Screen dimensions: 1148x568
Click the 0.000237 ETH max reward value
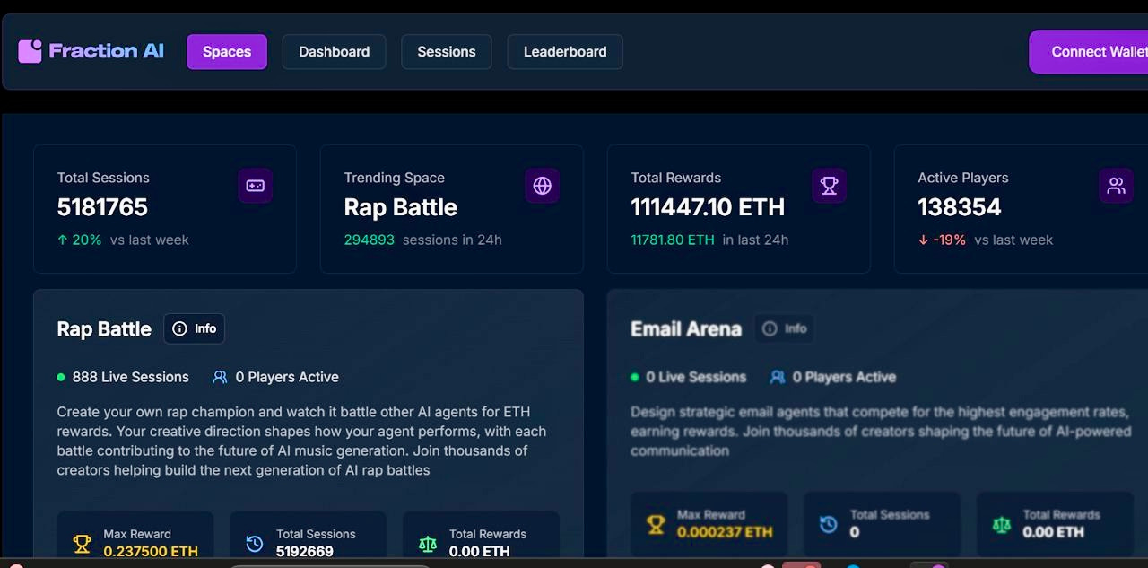tap(725, 532)
